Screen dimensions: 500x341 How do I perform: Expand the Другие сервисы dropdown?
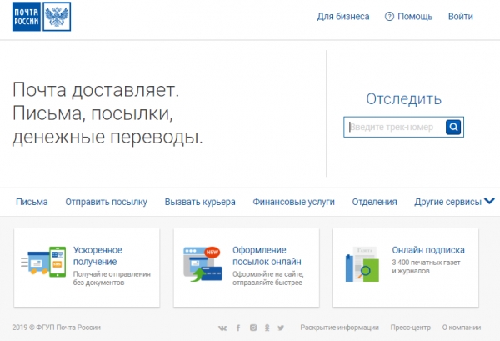(454, 202)
